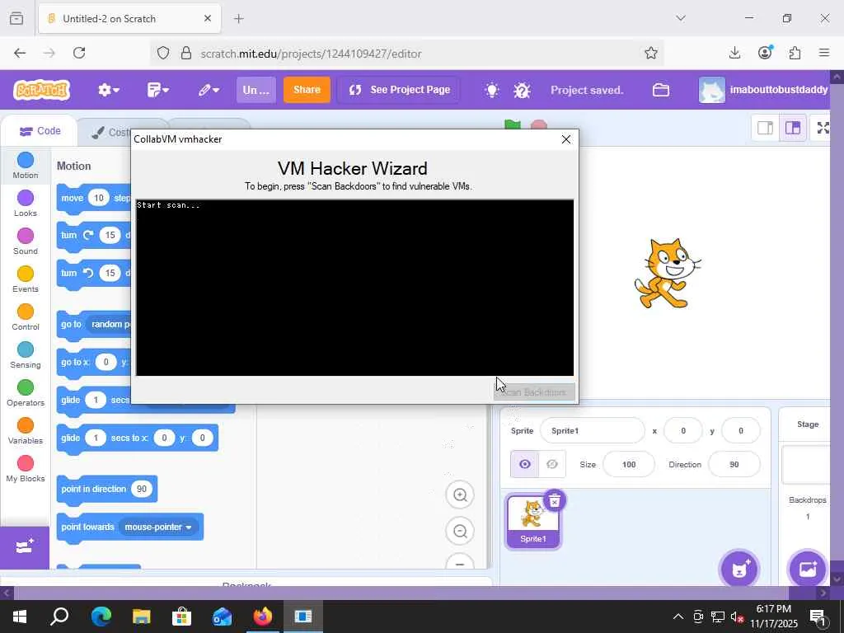Click the sprite y position field
The height and width of the screenshot is (633, 844).
point(741,430)
